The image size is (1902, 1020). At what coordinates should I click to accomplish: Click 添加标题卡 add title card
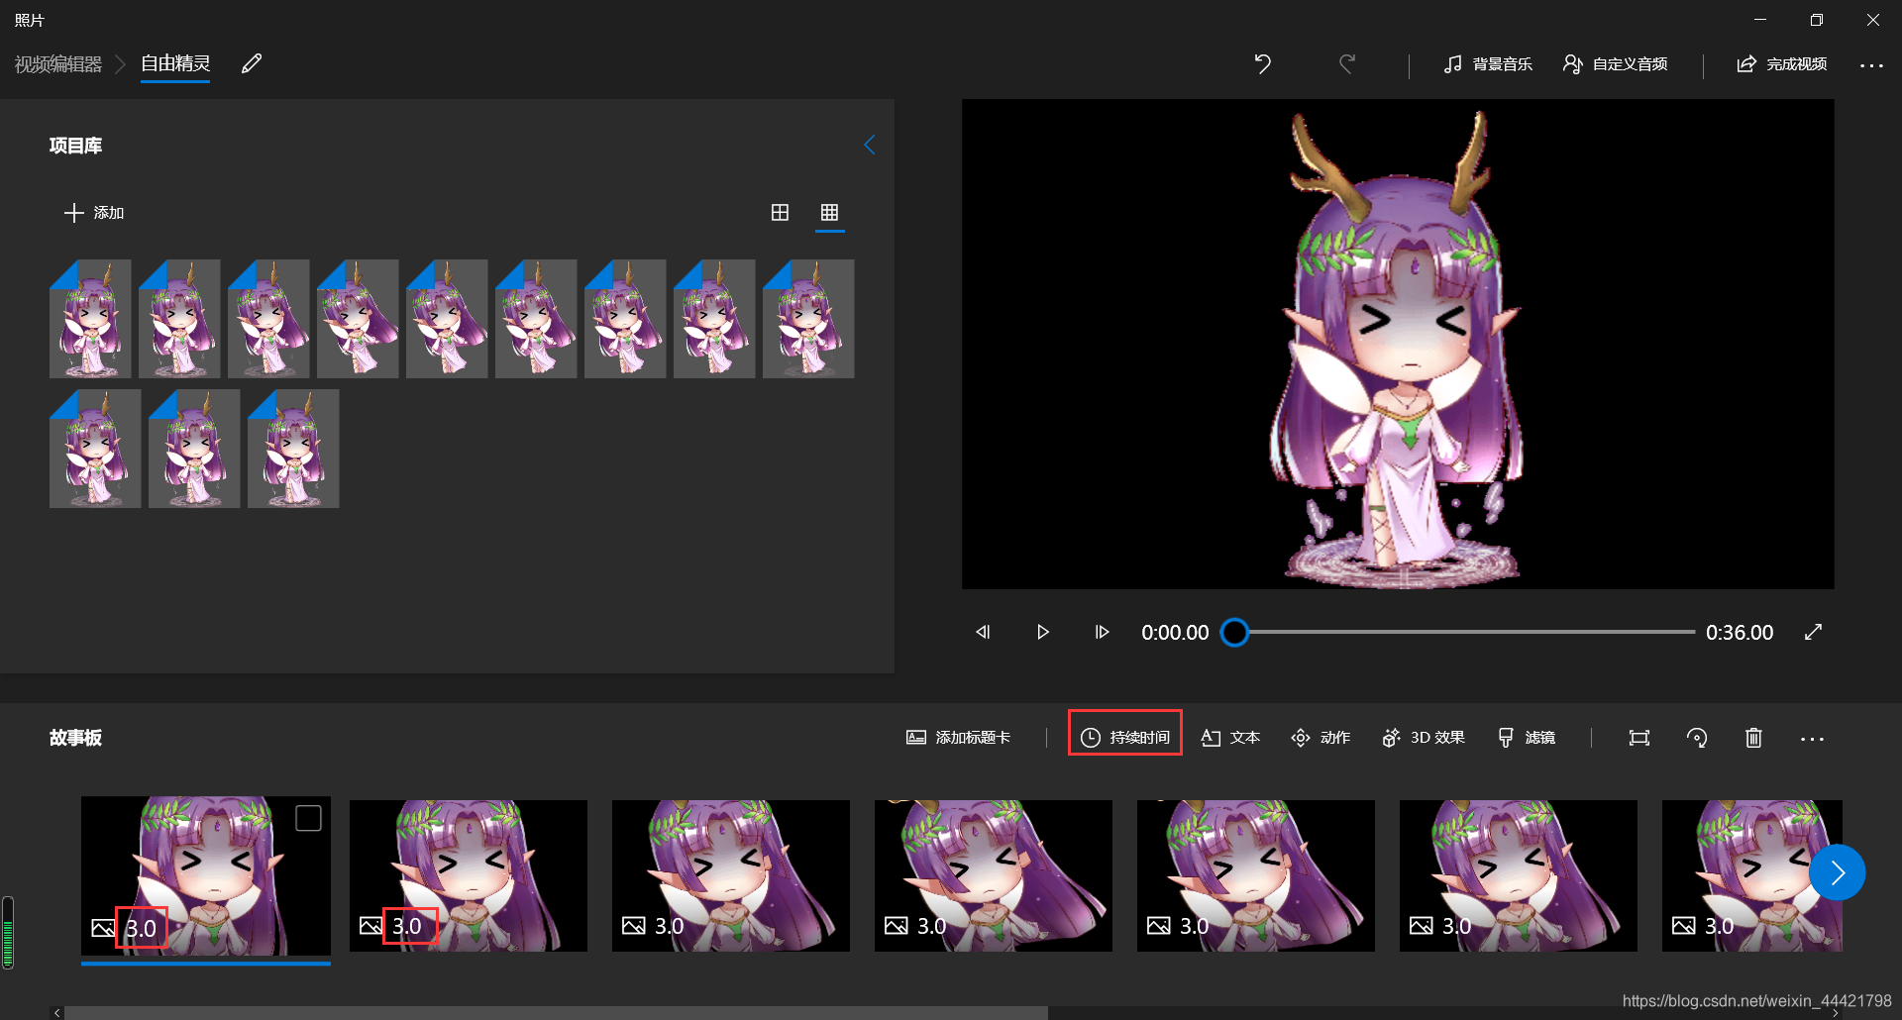click(x=958, y=738)
